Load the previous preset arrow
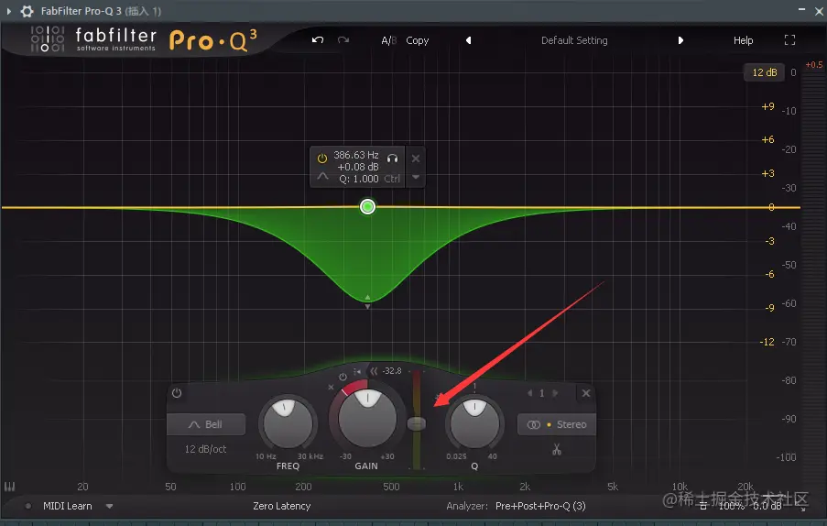This screenshot has width=827, height=526. (468, 40)
